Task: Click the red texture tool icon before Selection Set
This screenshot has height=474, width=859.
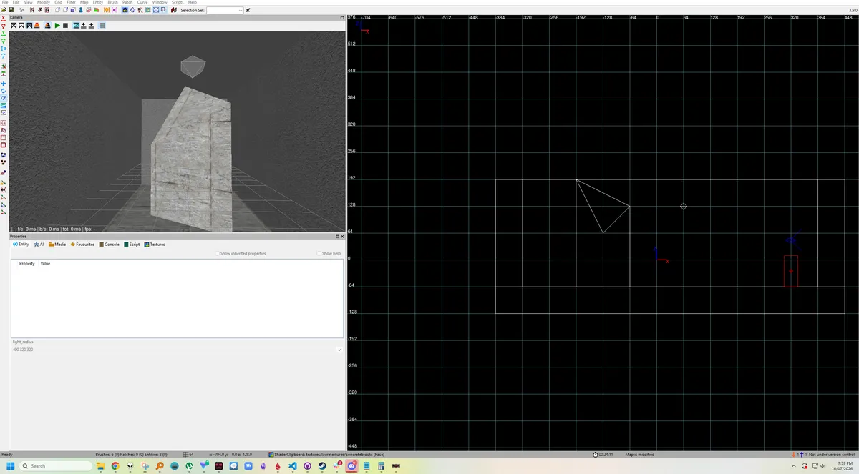Action: (x=173, y=10)
